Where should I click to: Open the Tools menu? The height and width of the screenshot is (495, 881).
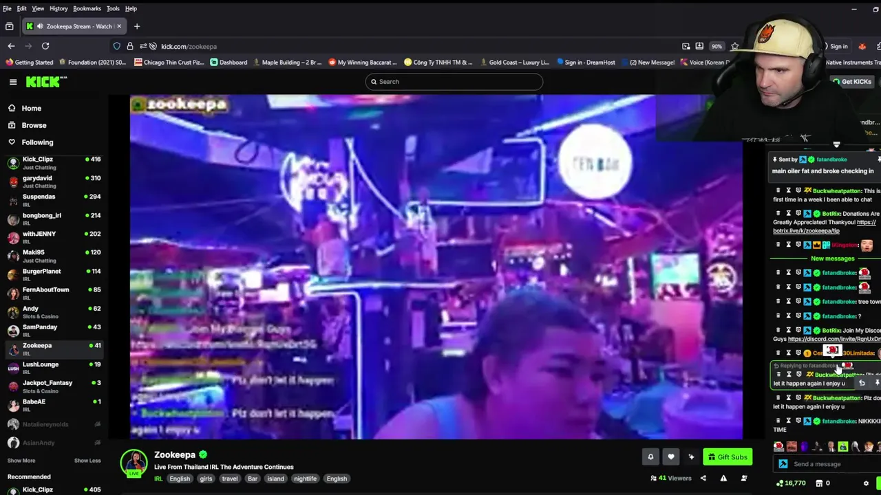pyautogui.click(x=113, y=8)
